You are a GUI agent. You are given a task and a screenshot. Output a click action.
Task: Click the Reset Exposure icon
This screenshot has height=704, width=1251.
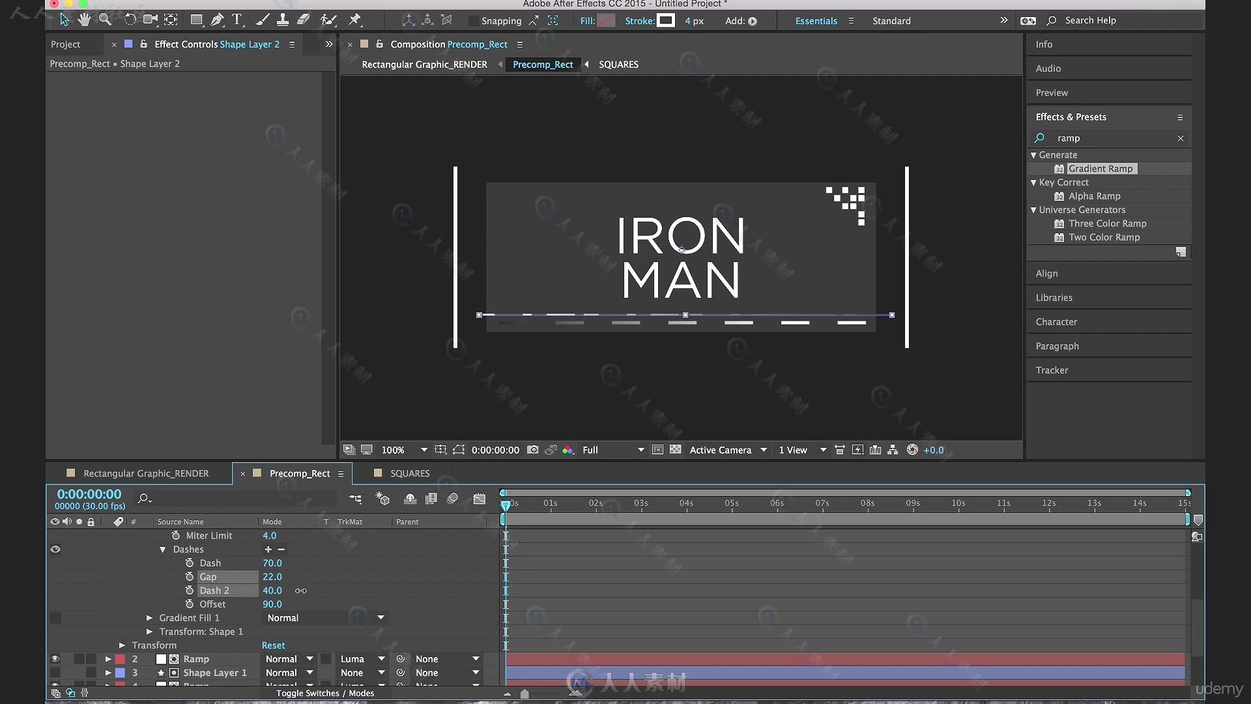(x=912, y=450)
